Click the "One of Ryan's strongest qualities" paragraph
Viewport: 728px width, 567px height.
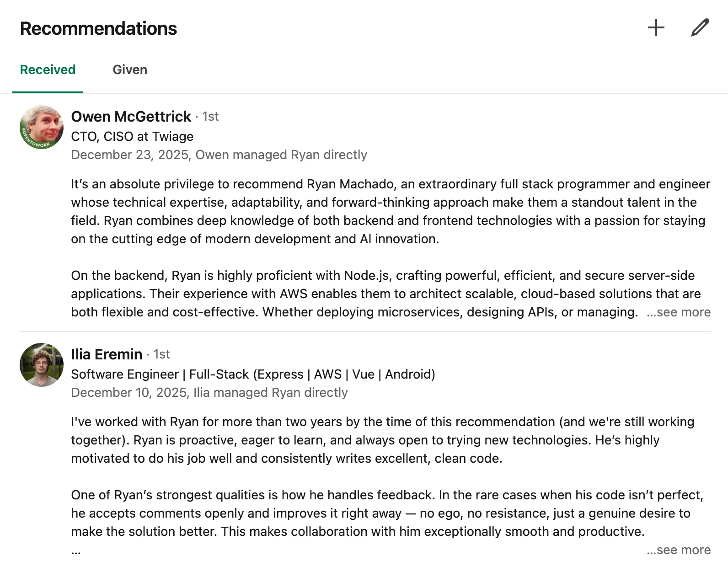click(387, 513)
